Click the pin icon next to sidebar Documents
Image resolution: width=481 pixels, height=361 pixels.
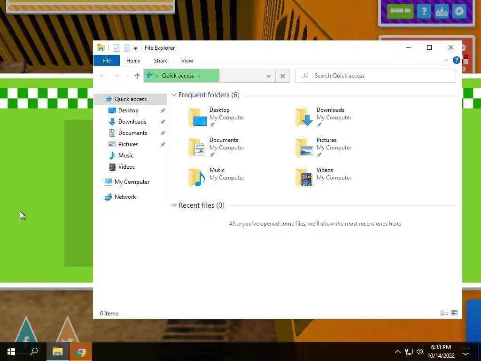point(163,133)
